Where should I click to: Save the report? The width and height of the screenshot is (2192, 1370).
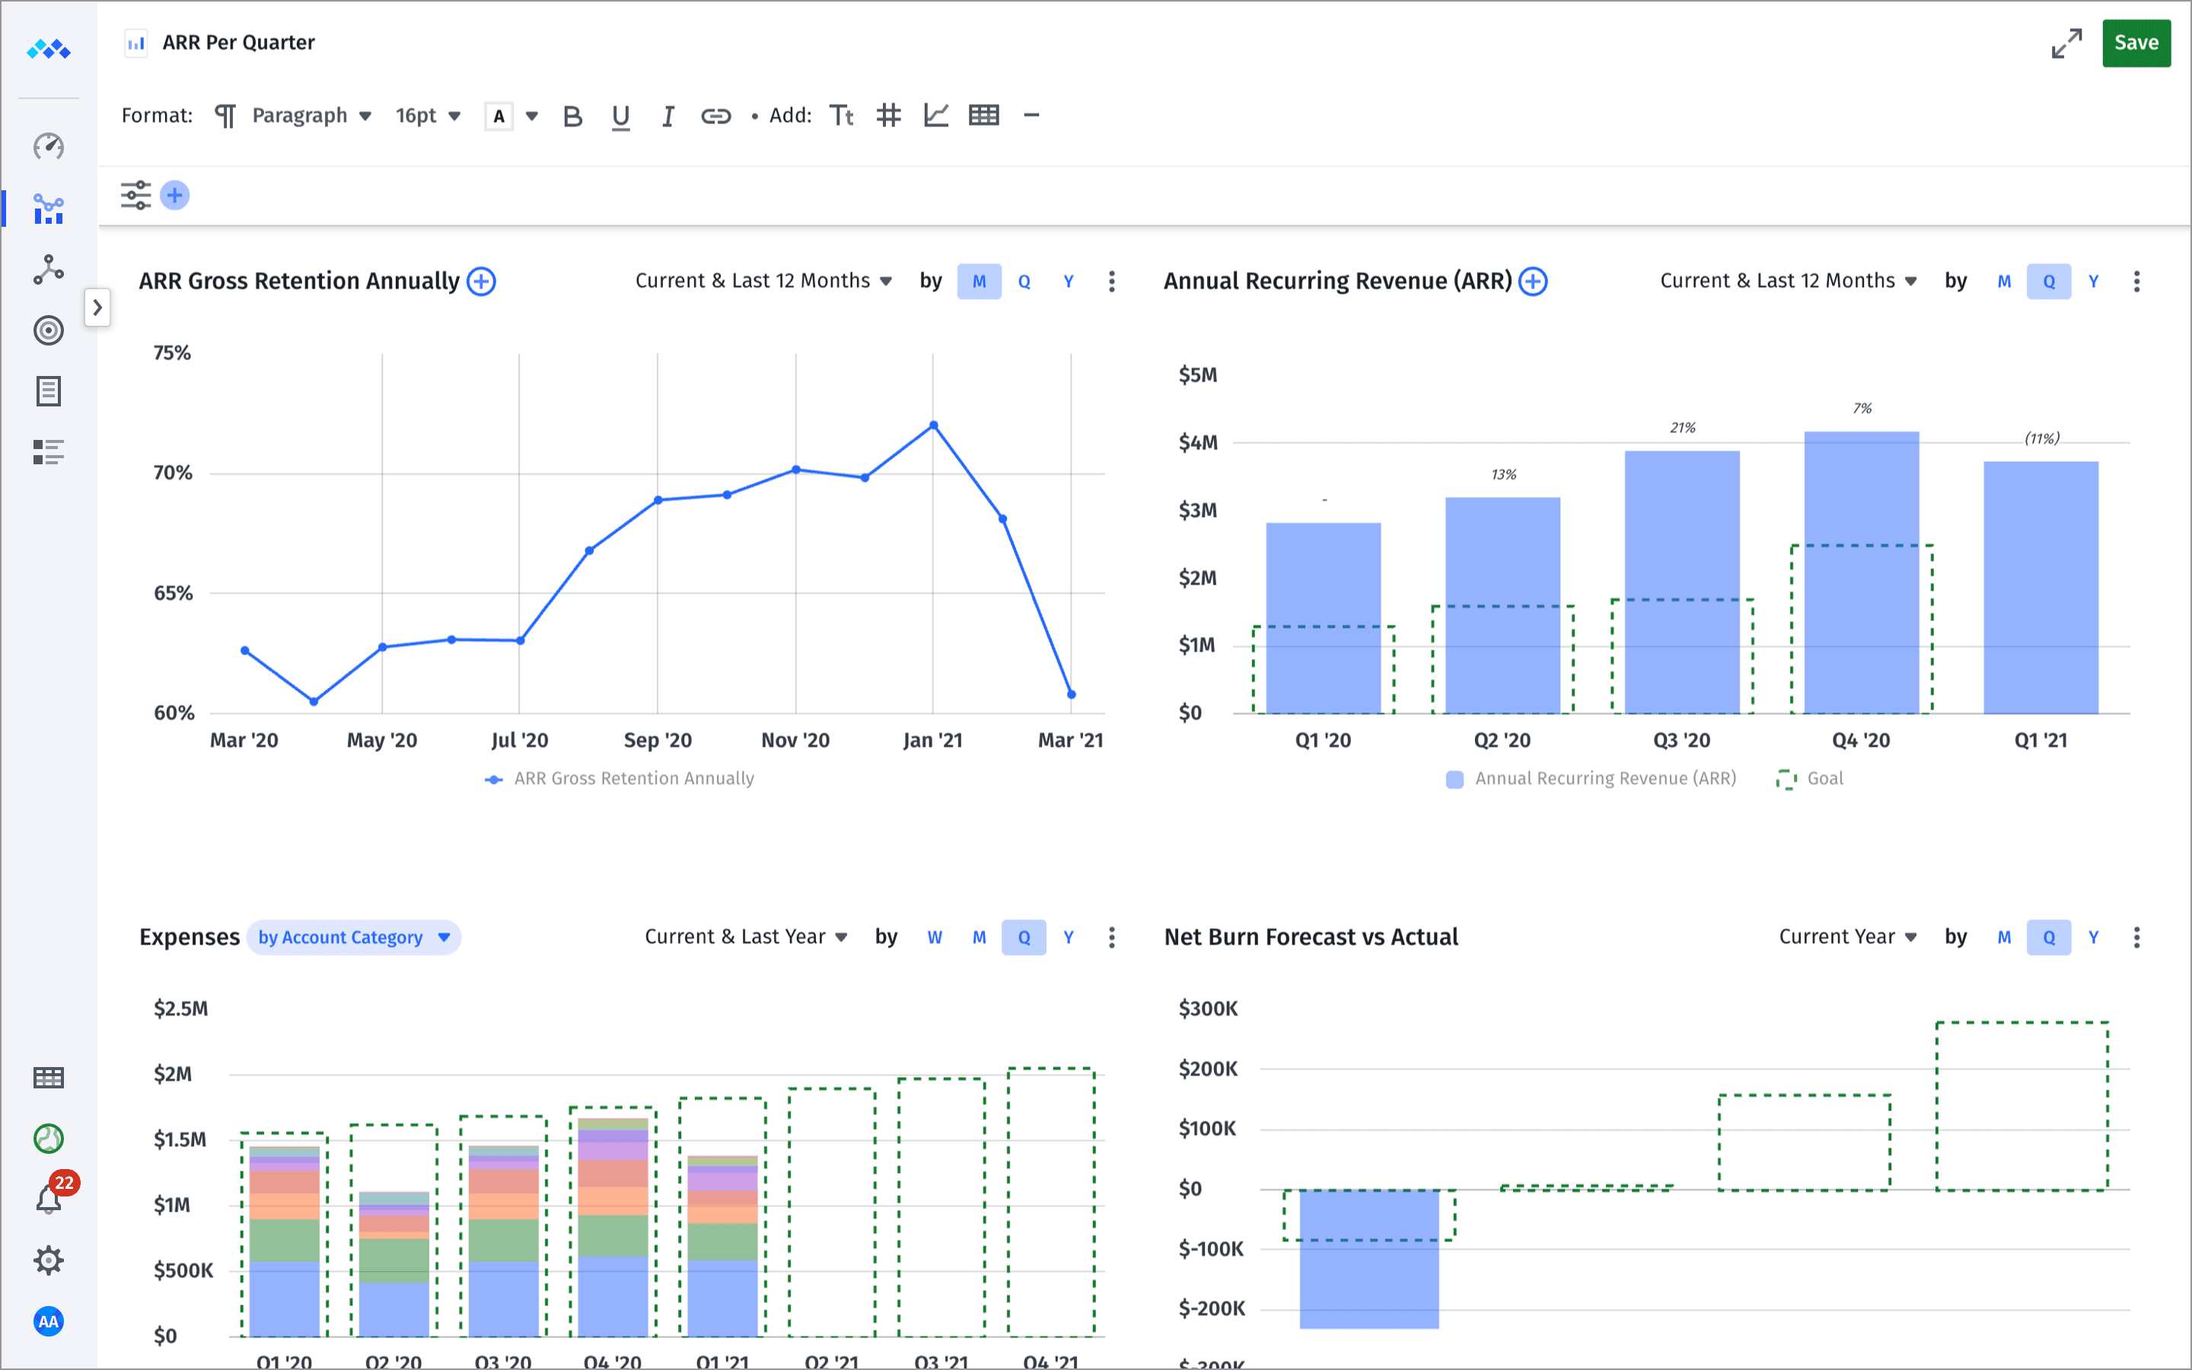click(x=2135, y=43)
